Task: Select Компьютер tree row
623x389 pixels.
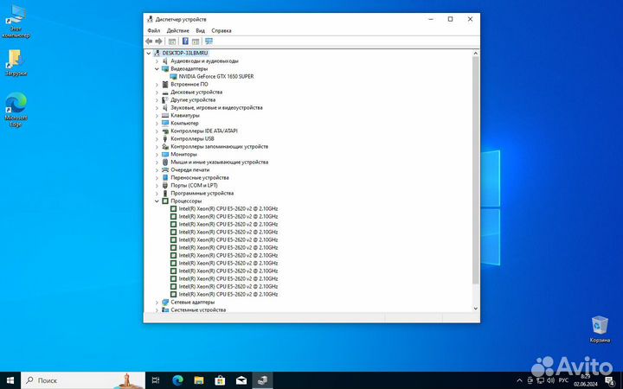Action: [184, 123]
